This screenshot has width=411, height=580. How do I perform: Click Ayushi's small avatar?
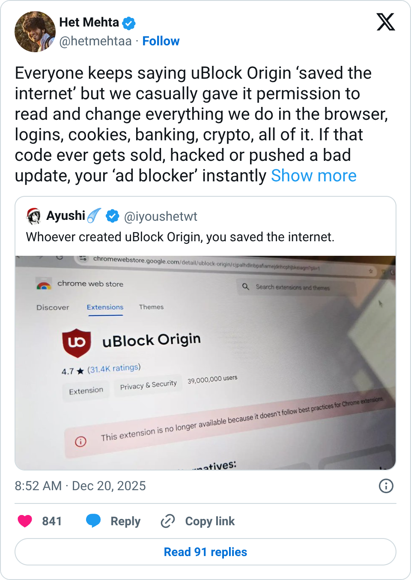[x=34, y=216]
